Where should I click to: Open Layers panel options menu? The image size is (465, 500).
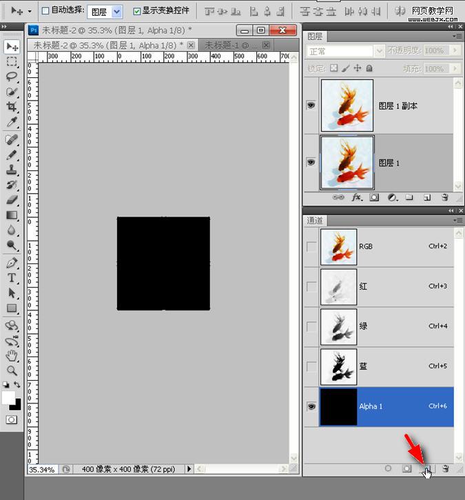pos(457,37)
